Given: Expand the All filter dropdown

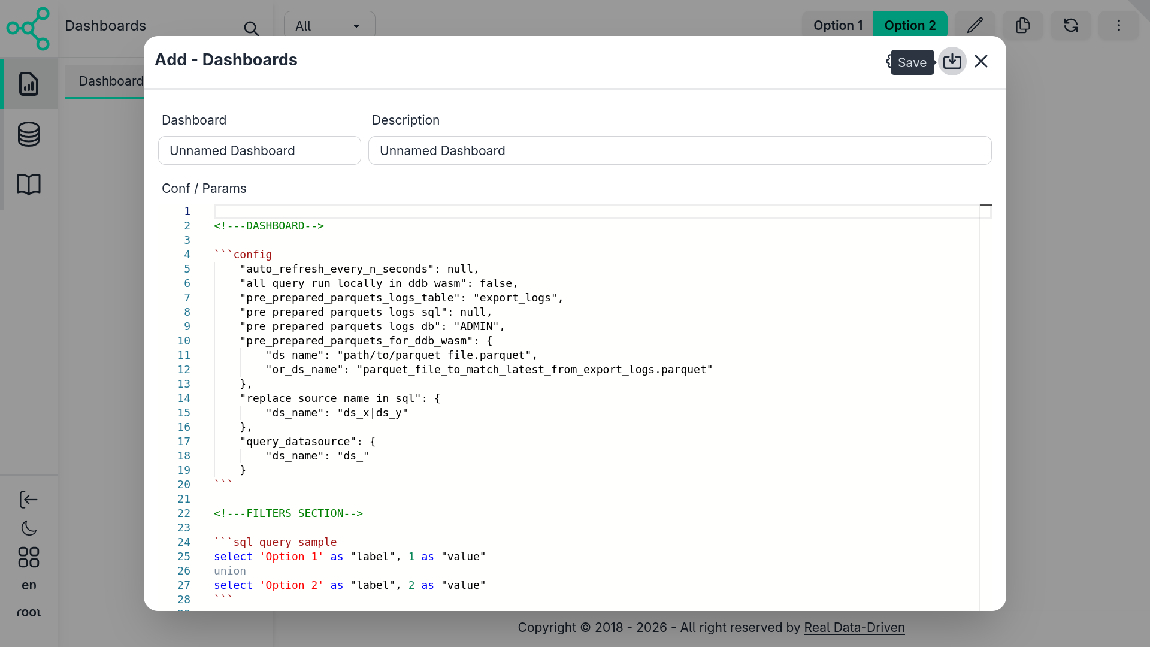Looking at the screenshot, I should 329,26.
